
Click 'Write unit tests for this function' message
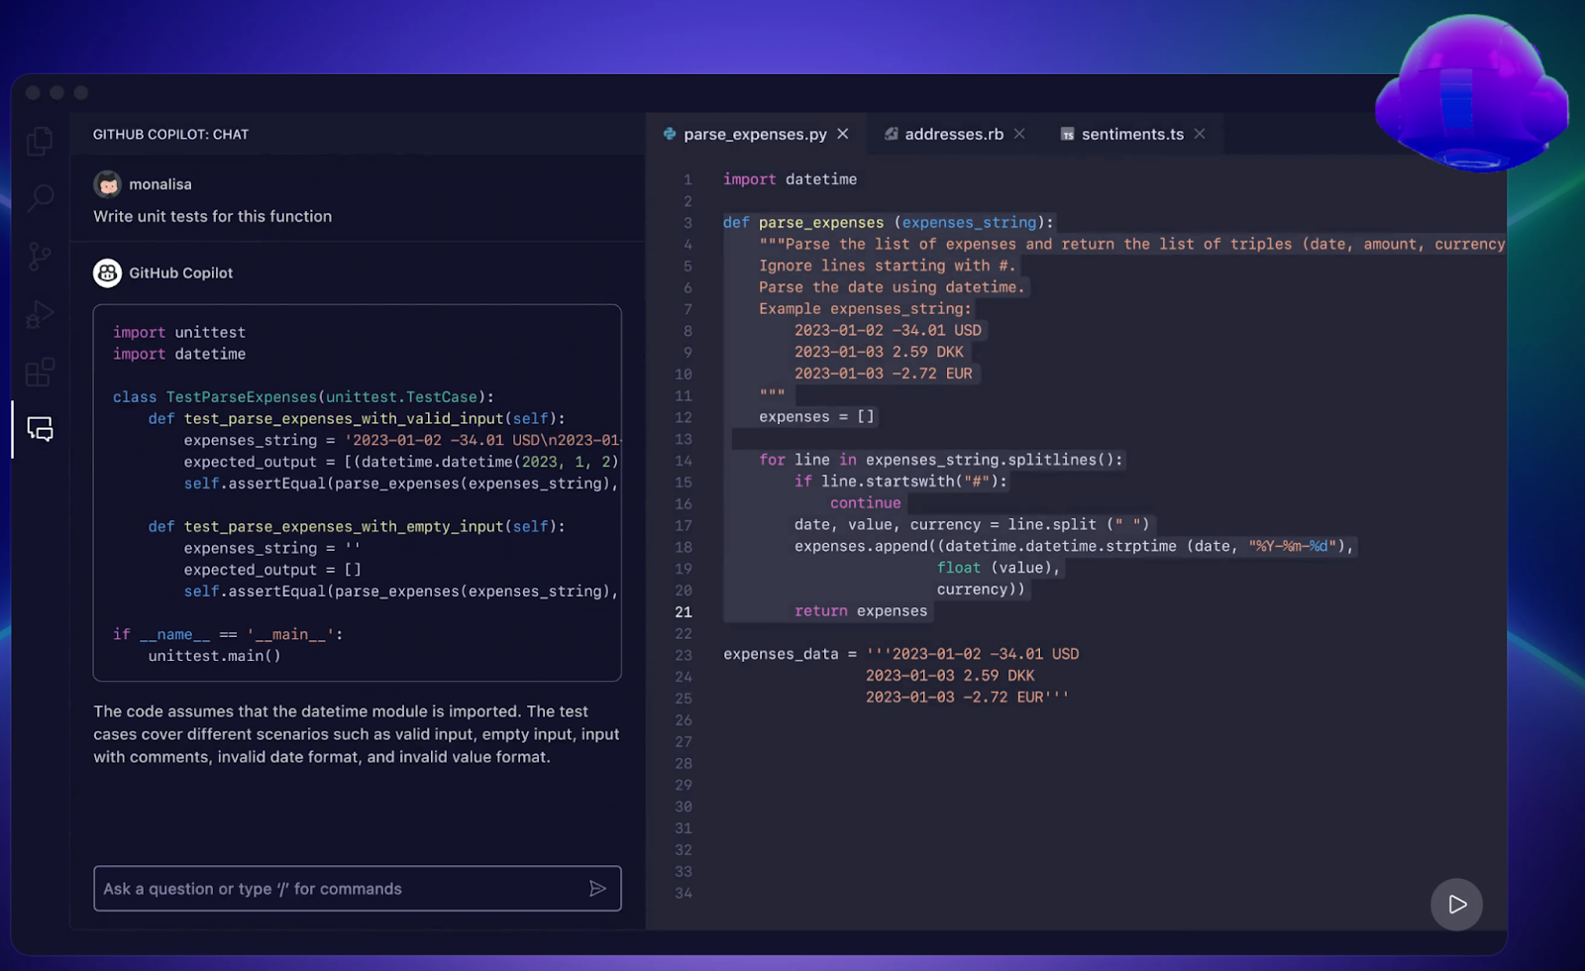tap(213, 216)
